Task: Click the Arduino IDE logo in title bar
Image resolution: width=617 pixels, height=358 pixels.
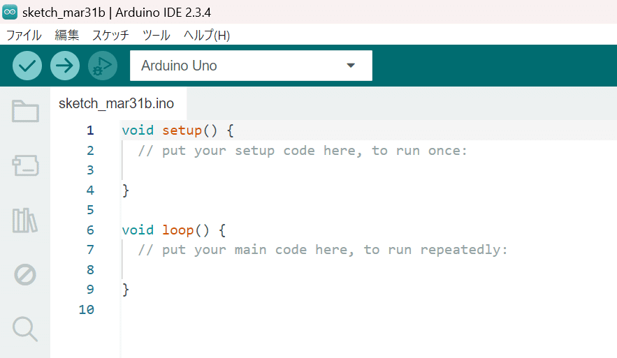Action: [10, 12]
